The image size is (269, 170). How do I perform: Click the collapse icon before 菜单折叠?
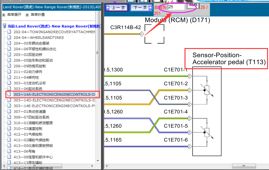pyautogui.click(x=27, y=15)
